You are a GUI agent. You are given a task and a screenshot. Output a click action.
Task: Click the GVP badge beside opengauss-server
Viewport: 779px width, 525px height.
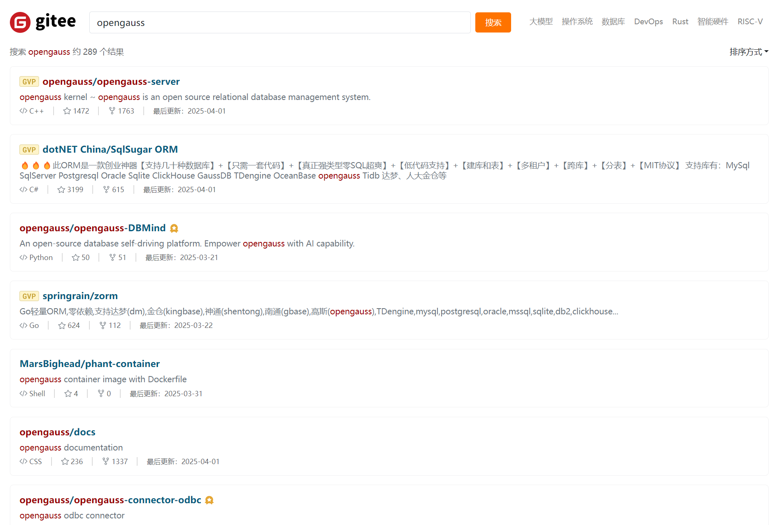click(x=29, y=81)
